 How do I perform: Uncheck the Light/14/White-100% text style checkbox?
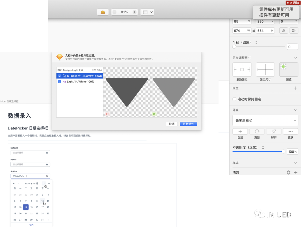point(59,82)
